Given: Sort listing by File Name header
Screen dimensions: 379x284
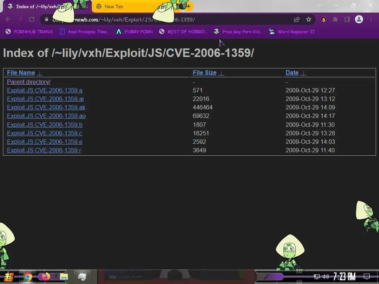Looking at the screenshot, I should pos(21,73).
